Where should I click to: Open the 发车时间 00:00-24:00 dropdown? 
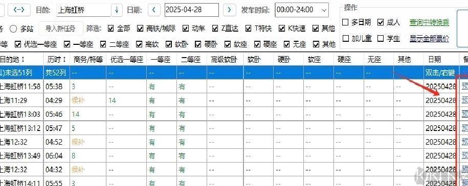[x=302, y=10]
